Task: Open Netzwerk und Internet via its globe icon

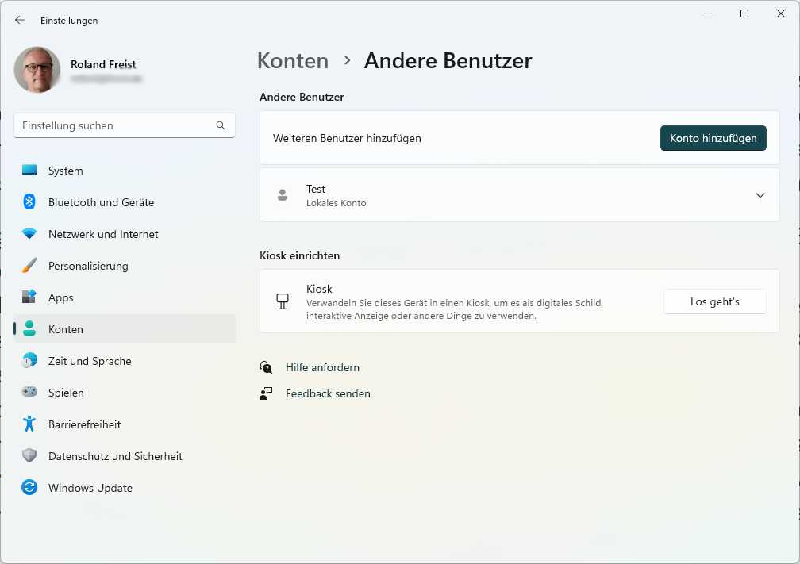Action: tap(29, 234)
